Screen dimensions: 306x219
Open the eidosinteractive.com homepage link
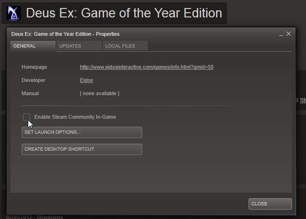(x=146, y=67)
